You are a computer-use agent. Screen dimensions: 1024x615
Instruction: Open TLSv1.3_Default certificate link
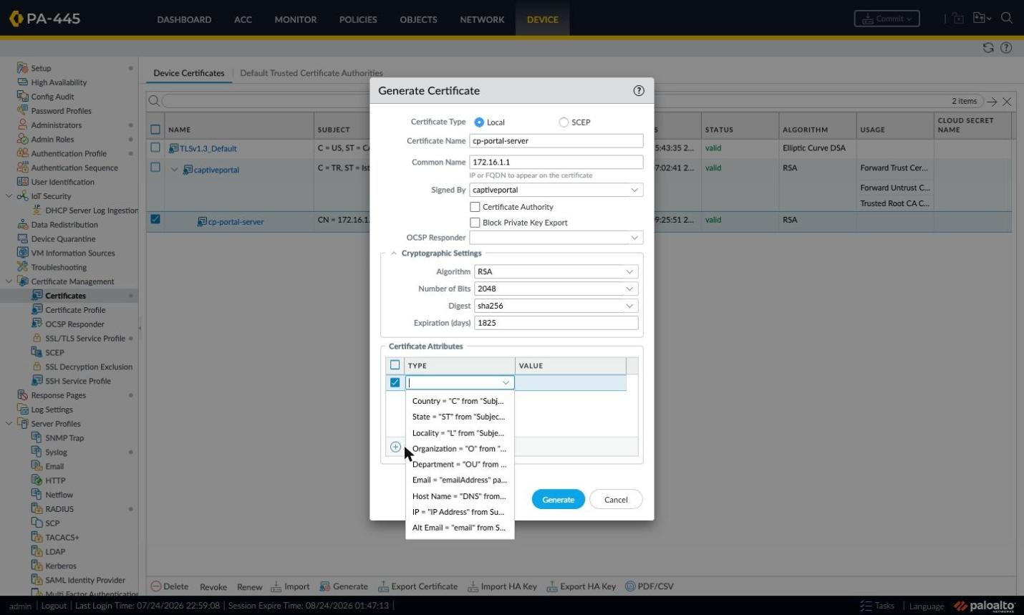[x=208, y=149]
